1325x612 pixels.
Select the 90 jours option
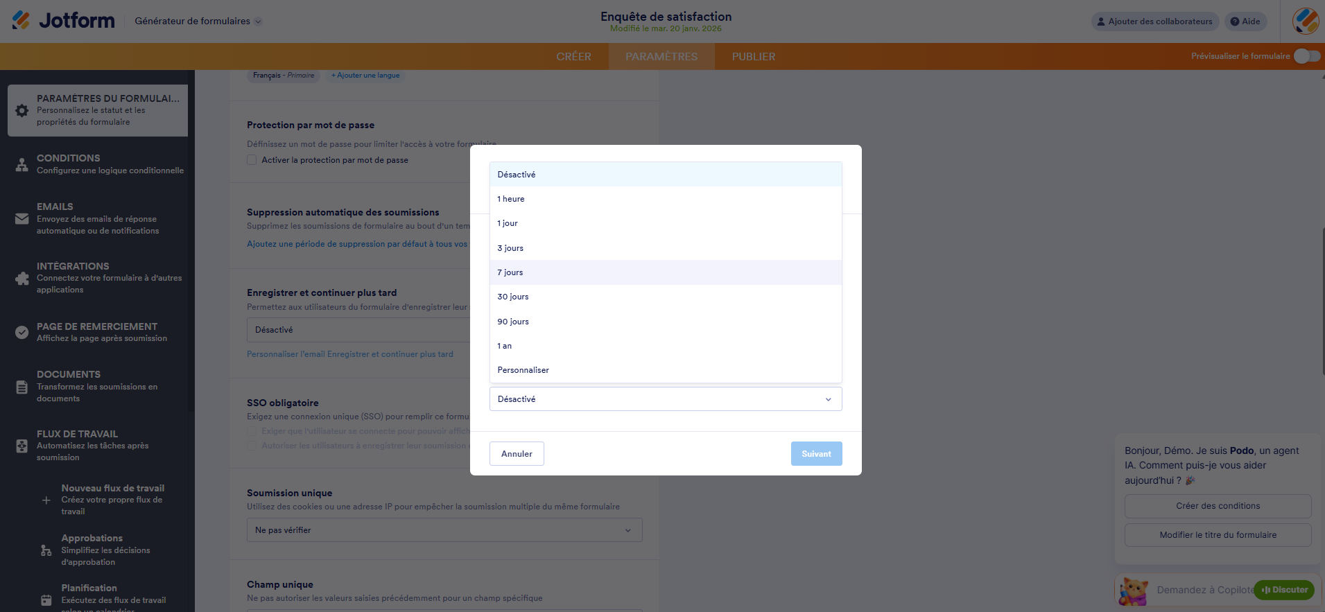click(666, 322)
